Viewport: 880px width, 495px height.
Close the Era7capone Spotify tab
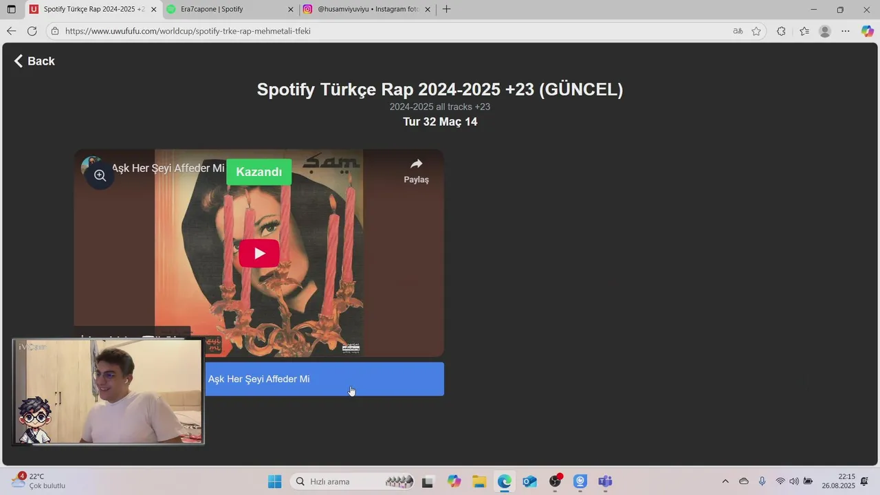[290, 10]
